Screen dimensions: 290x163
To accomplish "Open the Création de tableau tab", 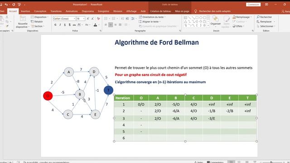I will (160, 11).
